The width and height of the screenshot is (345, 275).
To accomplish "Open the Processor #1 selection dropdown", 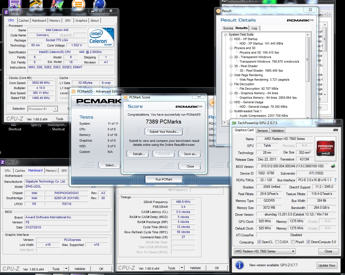I will point(43,109).
